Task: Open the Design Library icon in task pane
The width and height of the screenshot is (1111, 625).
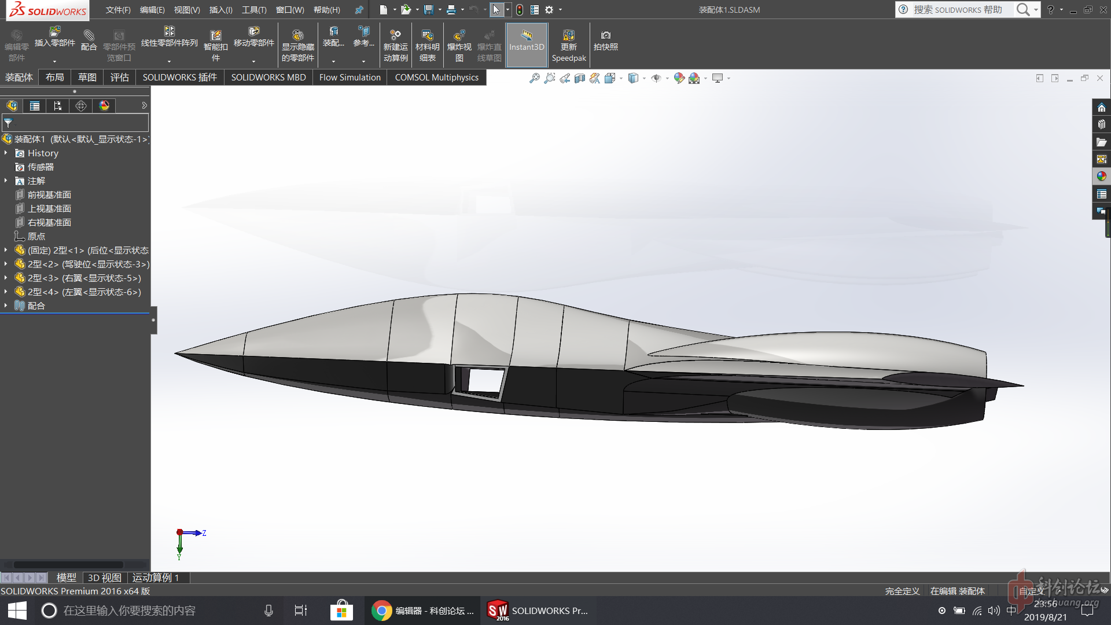Action: (x=1101, y=124)
